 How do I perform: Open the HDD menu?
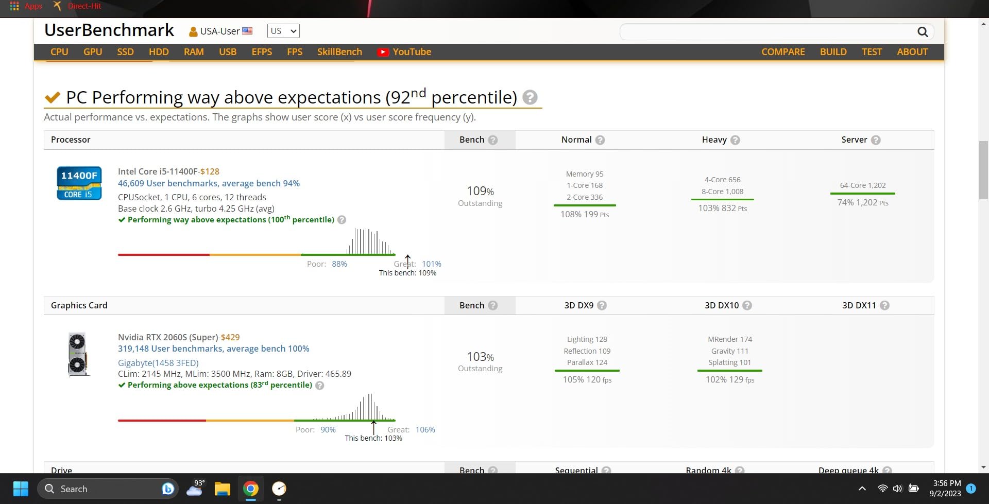(x=159, y=52)
